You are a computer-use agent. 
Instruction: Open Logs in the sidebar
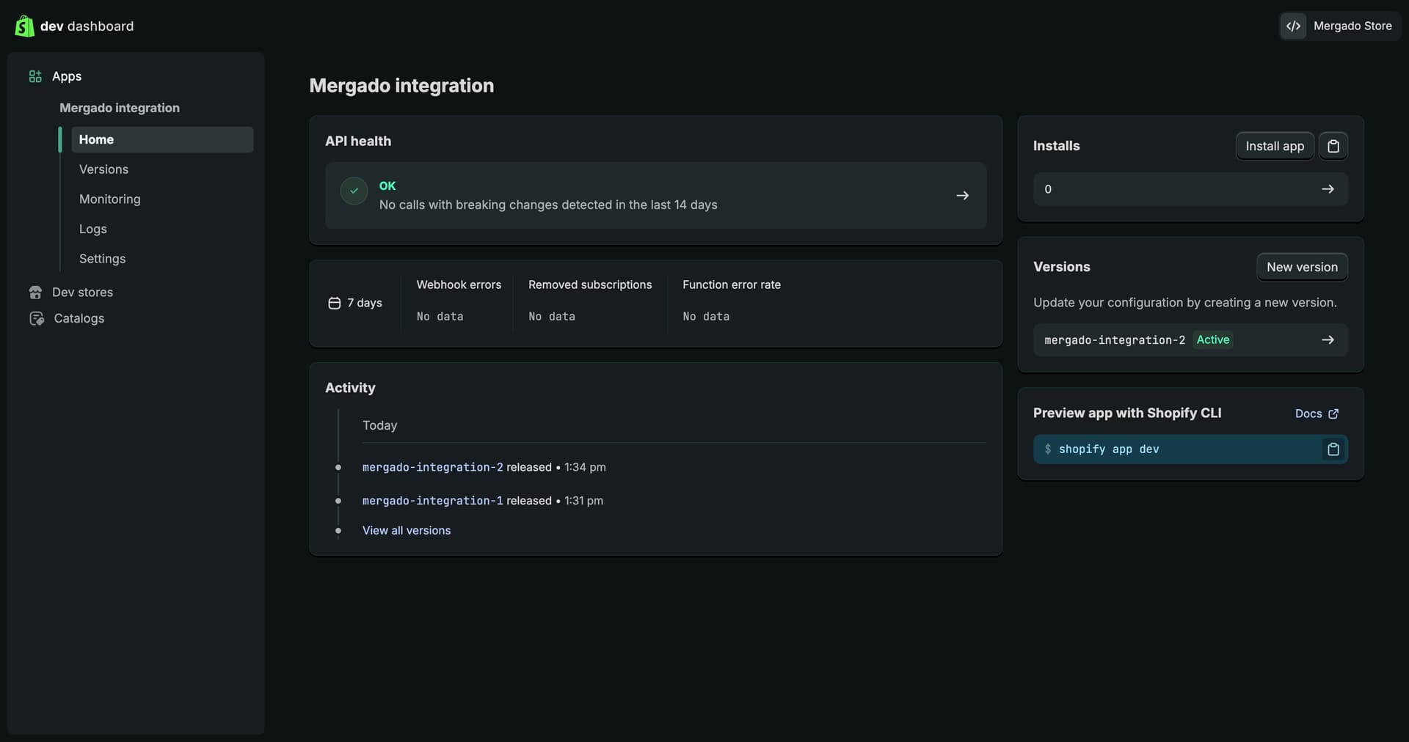[93, 229]
